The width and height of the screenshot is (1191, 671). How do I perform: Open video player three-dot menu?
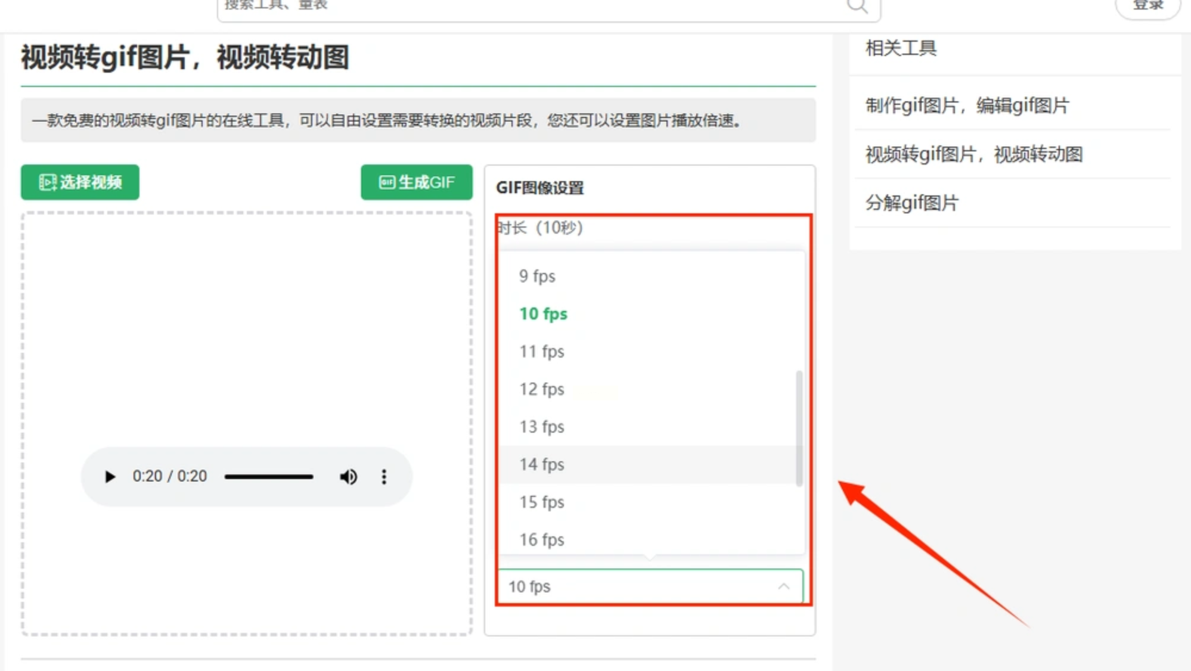[x=384, y=477]
